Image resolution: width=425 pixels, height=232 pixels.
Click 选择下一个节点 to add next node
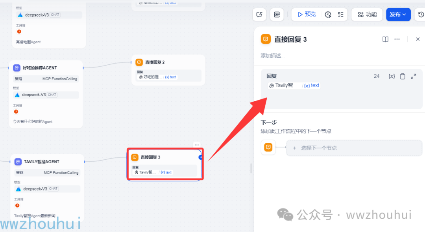tap(354, 148)
